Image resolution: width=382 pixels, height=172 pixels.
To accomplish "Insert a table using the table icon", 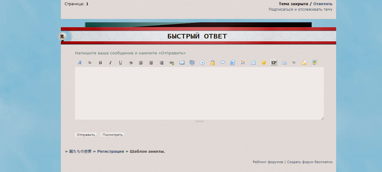I will [x=253, y=63].
